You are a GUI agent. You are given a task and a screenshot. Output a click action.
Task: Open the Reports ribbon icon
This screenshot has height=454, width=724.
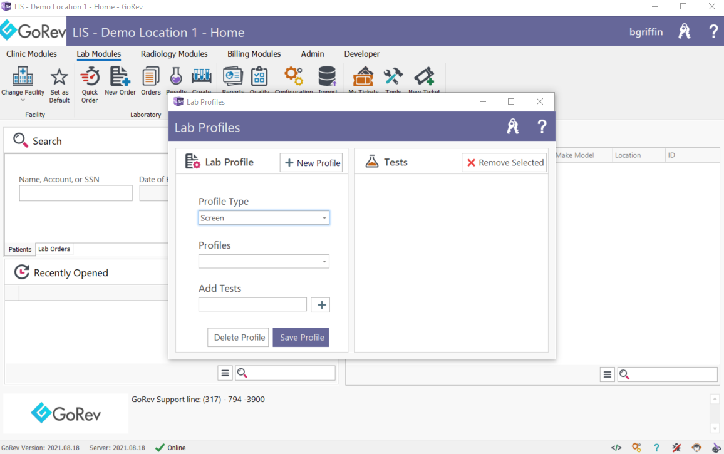(233, 76)
